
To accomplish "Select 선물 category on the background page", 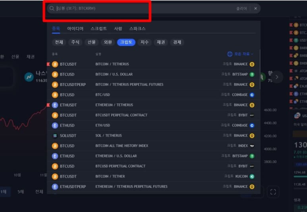I will (15, 56).
